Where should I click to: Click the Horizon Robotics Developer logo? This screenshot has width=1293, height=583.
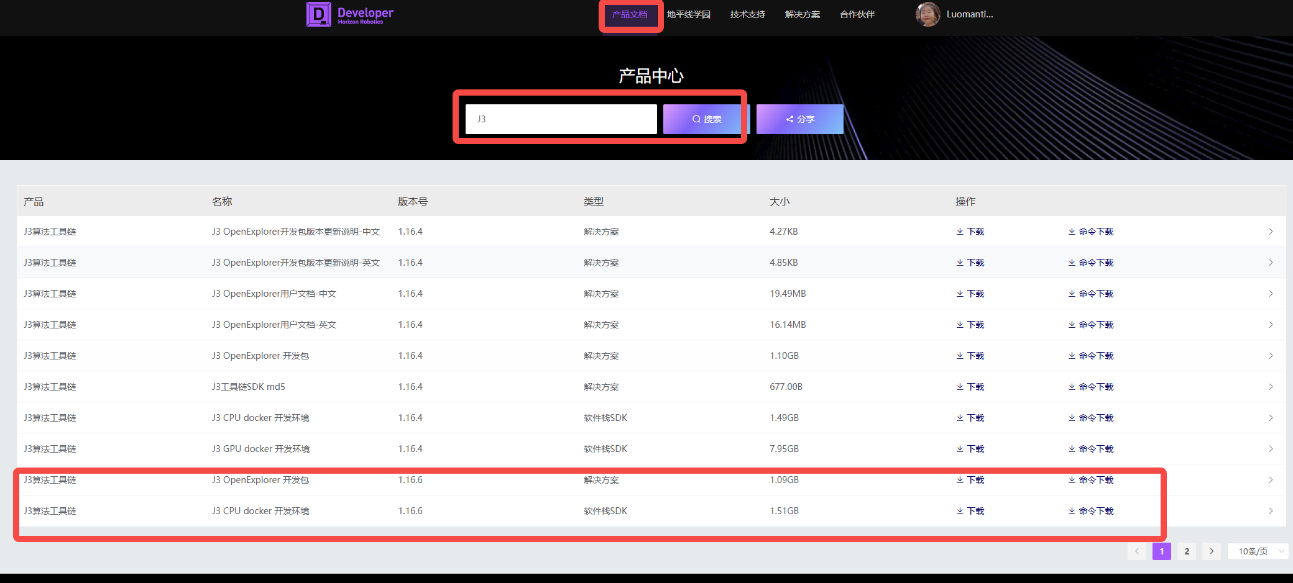point(350,14)
